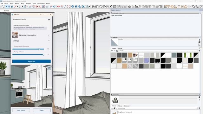Open the Kamera menu
This screenshot has width=203, height=114.
[x=17, y=3]
